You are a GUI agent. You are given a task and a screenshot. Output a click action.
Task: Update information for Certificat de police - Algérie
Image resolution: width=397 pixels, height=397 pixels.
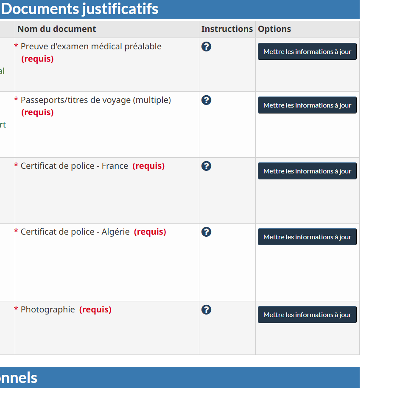[x=307, y=237]
